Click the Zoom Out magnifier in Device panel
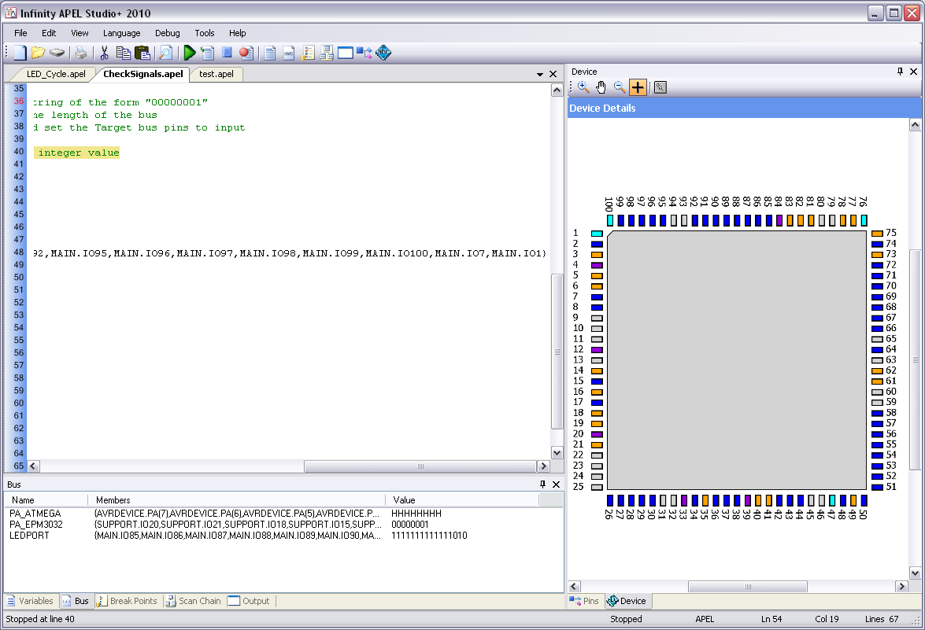 coord(620,87)
